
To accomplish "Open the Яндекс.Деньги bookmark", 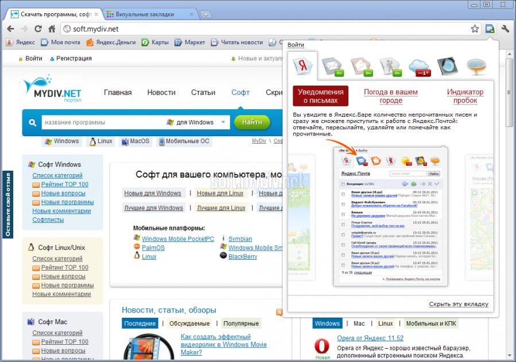I will [111, 42].
